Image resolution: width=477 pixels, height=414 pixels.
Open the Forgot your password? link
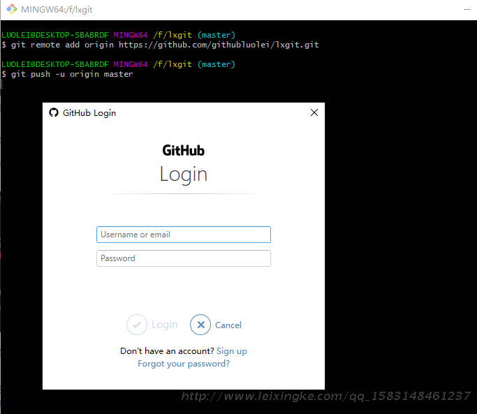click(184, 364)
